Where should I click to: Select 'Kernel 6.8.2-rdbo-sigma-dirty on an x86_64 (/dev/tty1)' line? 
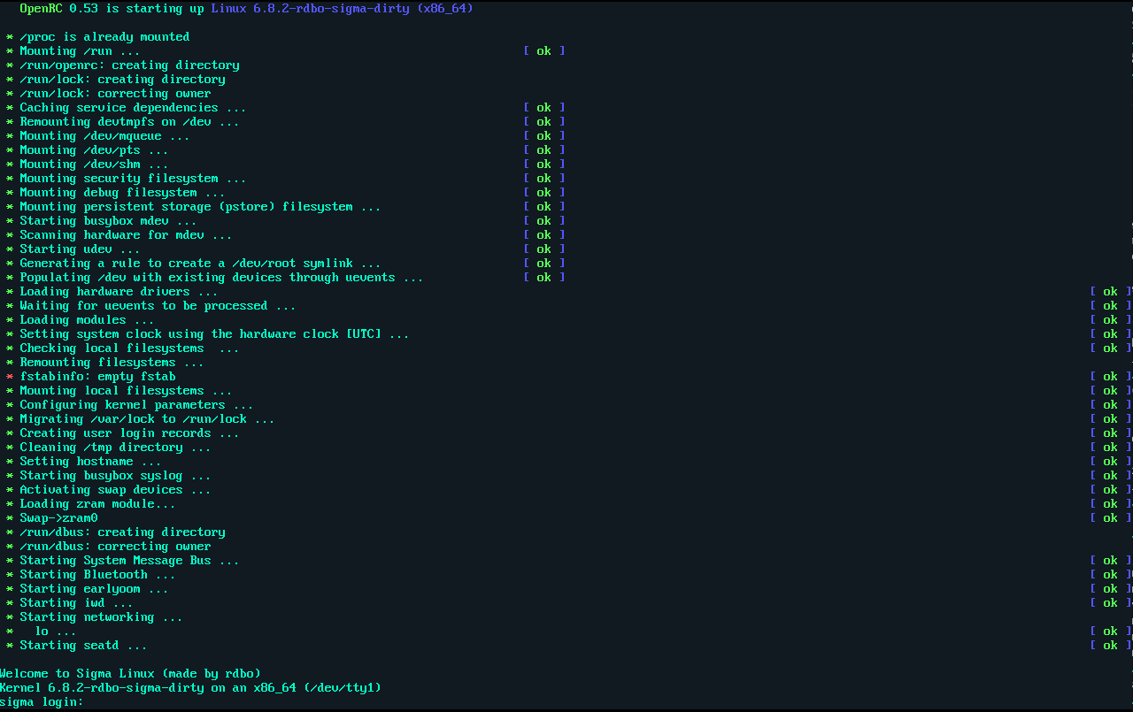[190, 688]
